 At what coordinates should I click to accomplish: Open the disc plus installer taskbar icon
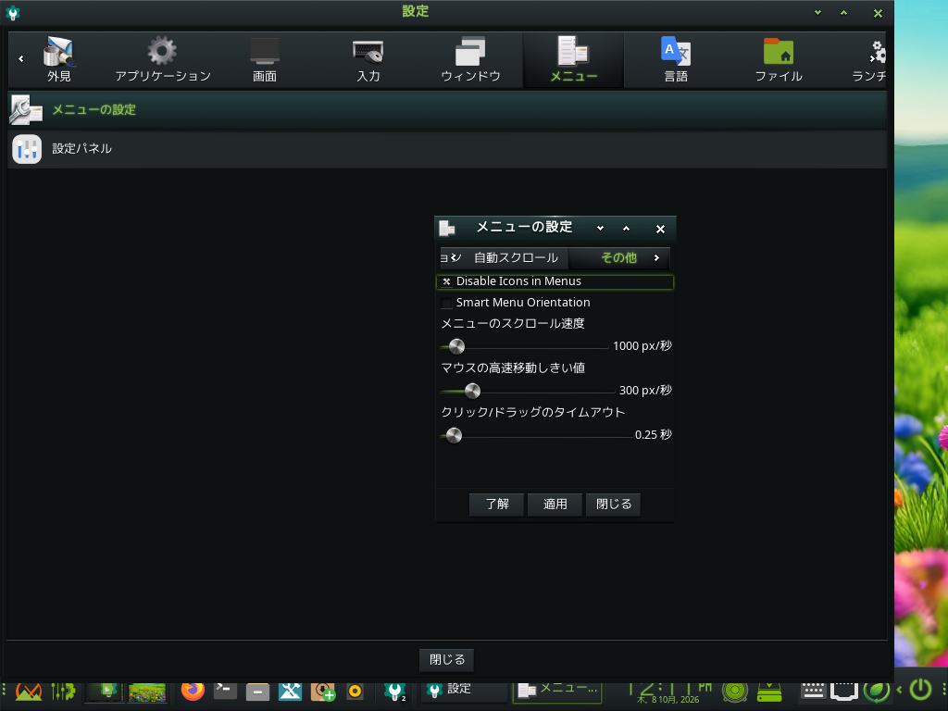pyautogui.click(x=323, y=691)
